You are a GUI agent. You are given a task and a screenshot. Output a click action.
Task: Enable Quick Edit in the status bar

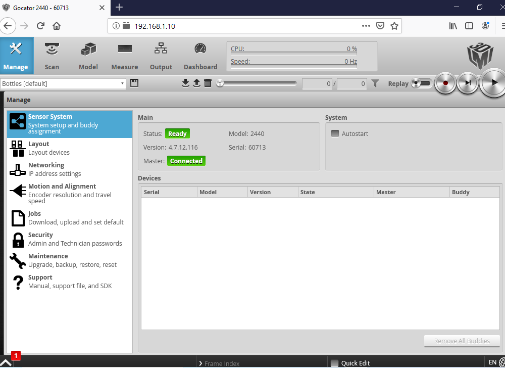point(334,363)
